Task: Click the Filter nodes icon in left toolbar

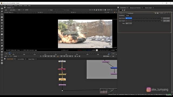Action: point(2,23)
